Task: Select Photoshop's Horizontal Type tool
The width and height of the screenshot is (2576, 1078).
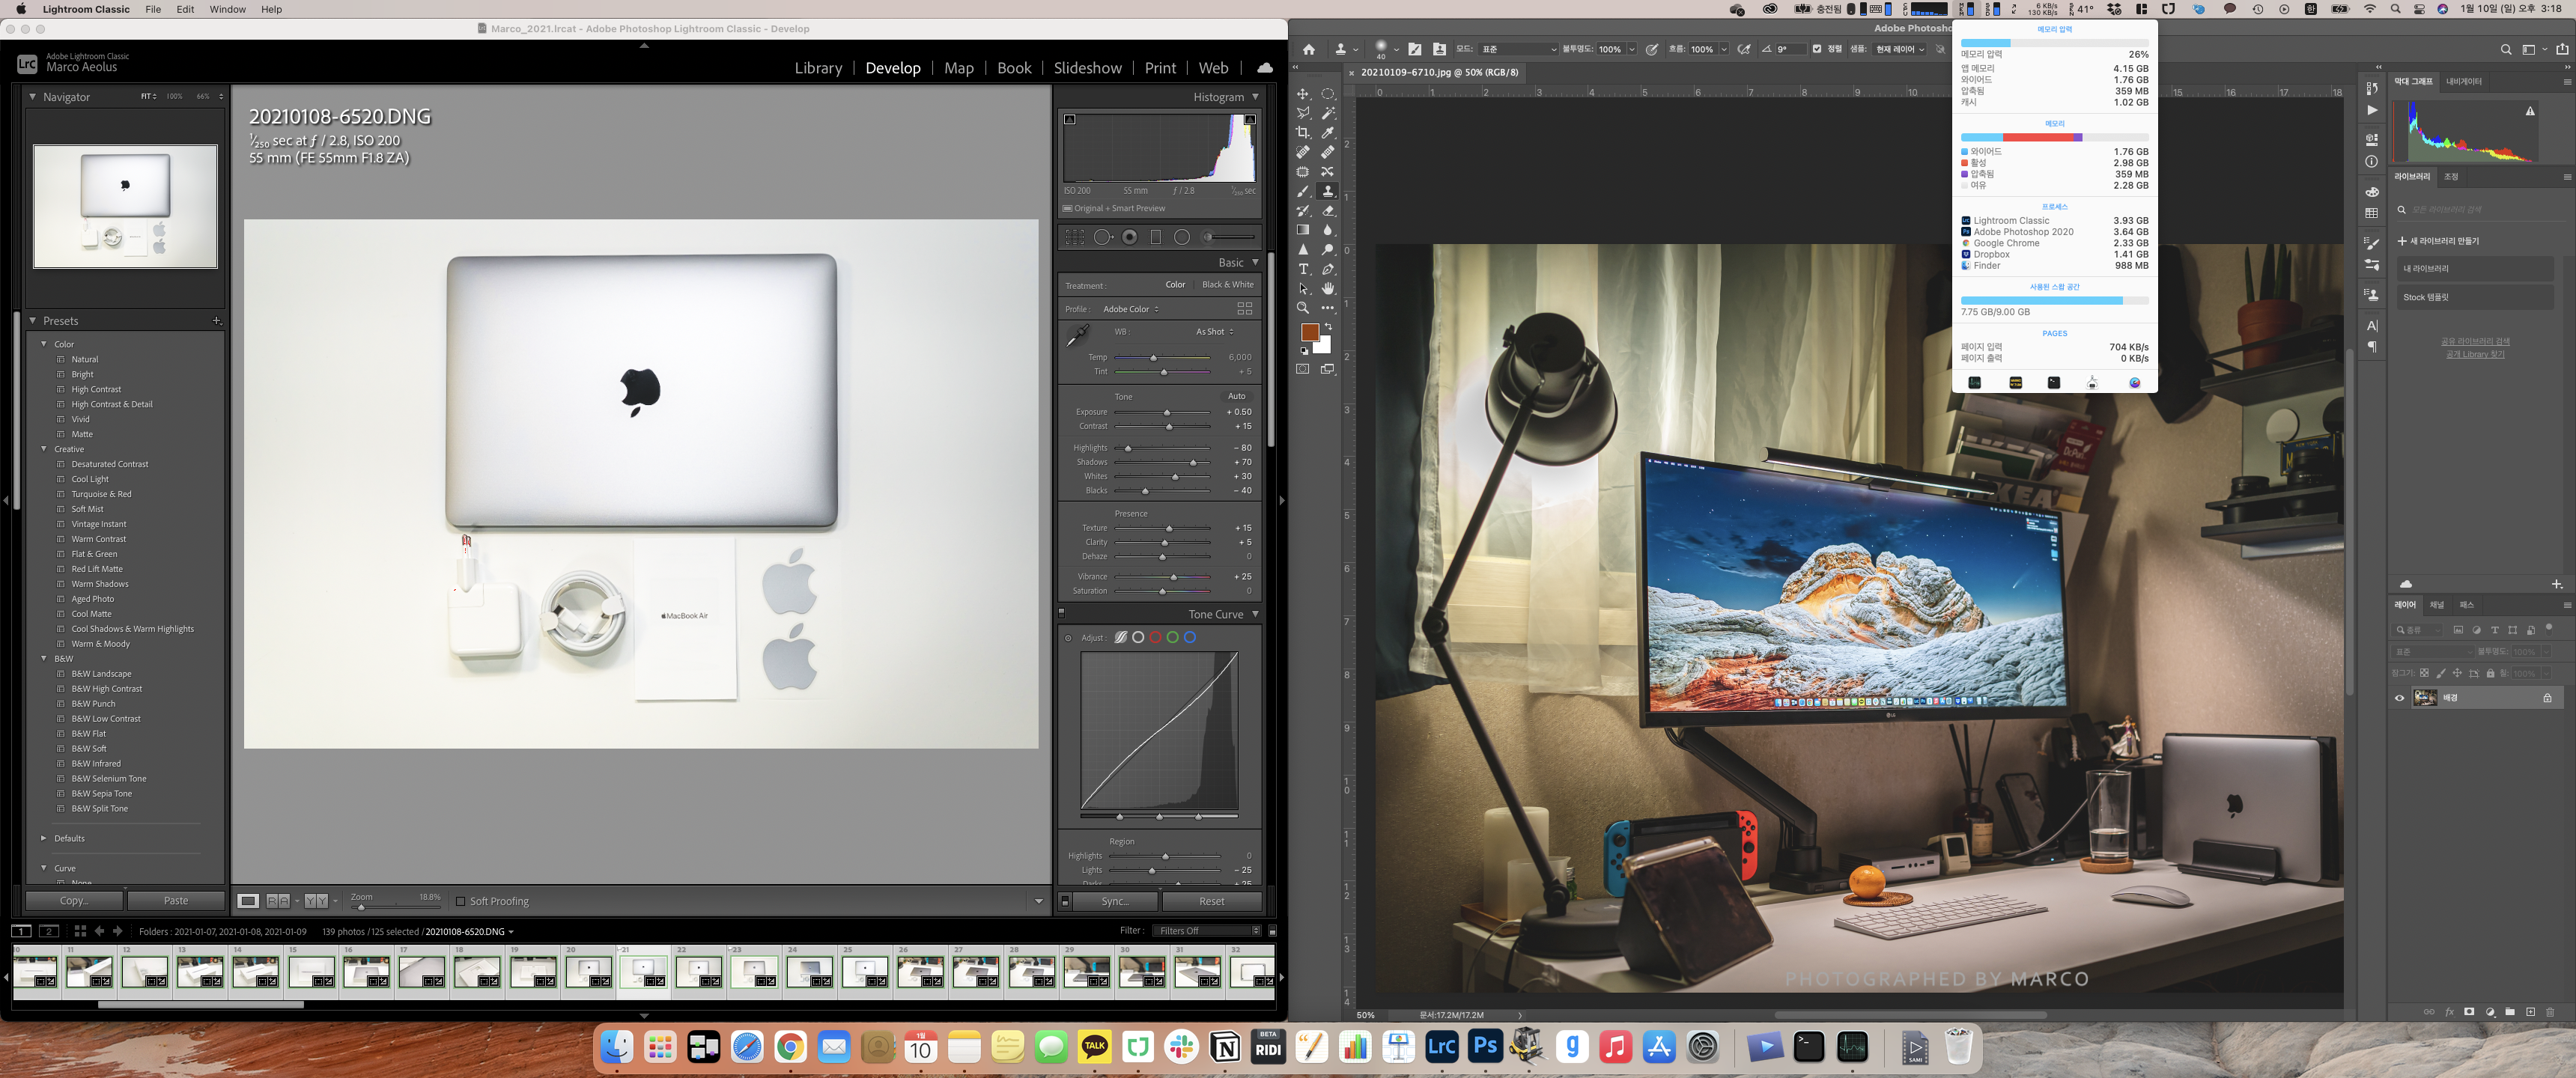Action: (x=1303, y=269)
